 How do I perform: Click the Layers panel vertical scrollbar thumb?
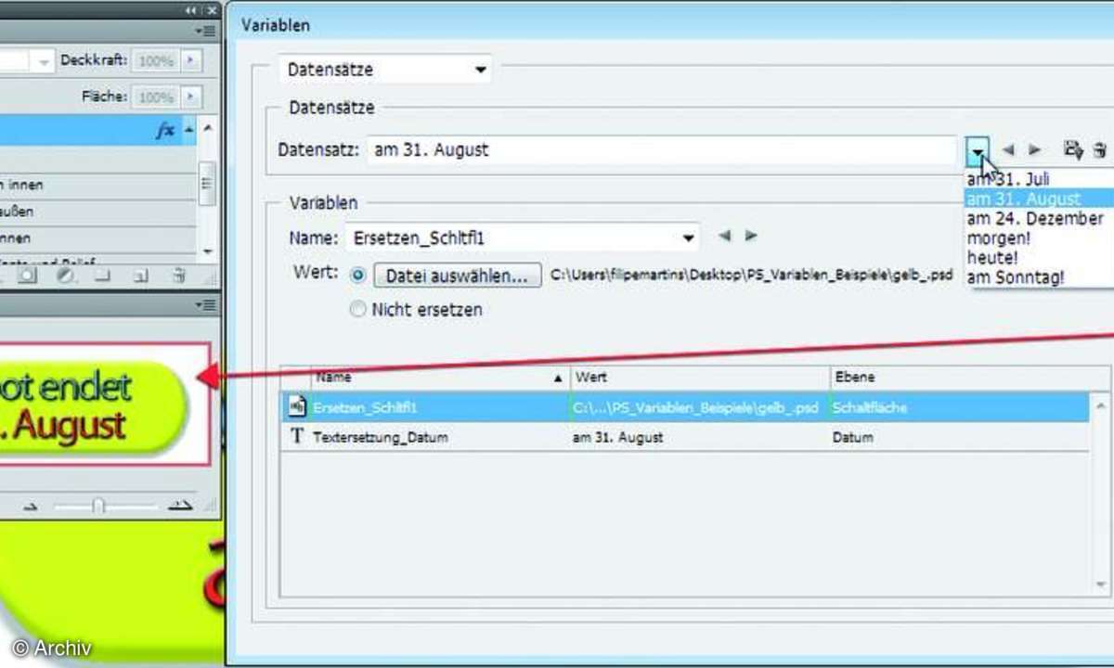(x=207, y=183)
